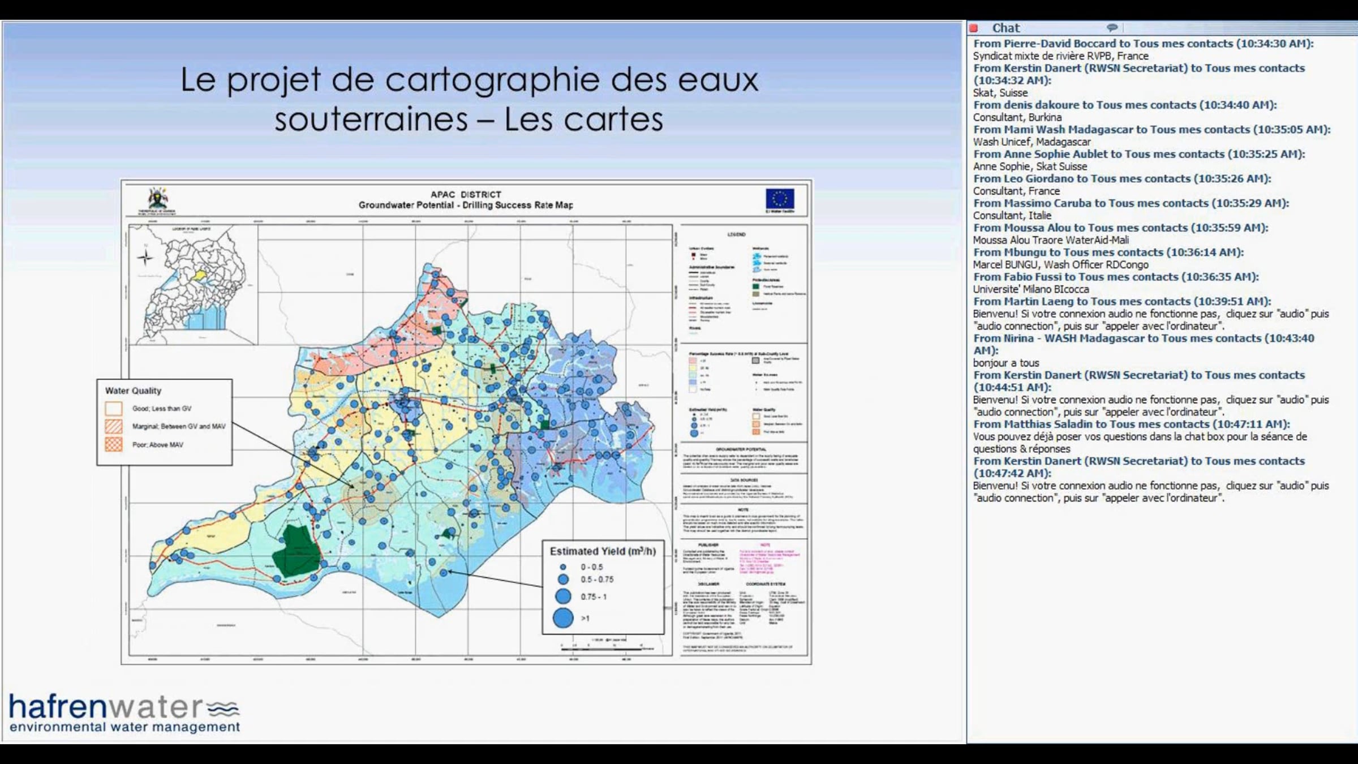1358x764 pixels.
Task: Click 'environmental water management' tagline
Action: click(x=124, y=727)
